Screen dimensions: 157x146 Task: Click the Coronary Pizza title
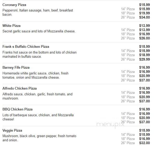coord(14,5)
